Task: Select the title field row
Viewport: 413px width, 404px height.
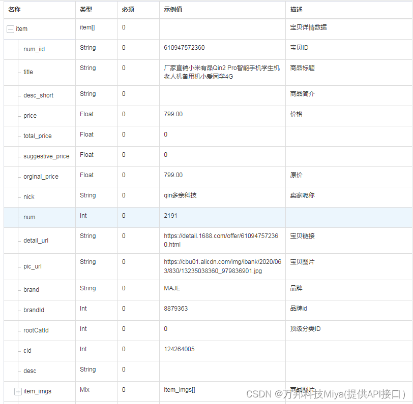Action: point(28,72)
